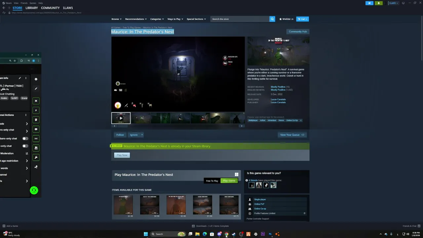Screen dimensions: 423x238
Task: Open the Lucas Cavataio developer link
Action: coord(278,99)
